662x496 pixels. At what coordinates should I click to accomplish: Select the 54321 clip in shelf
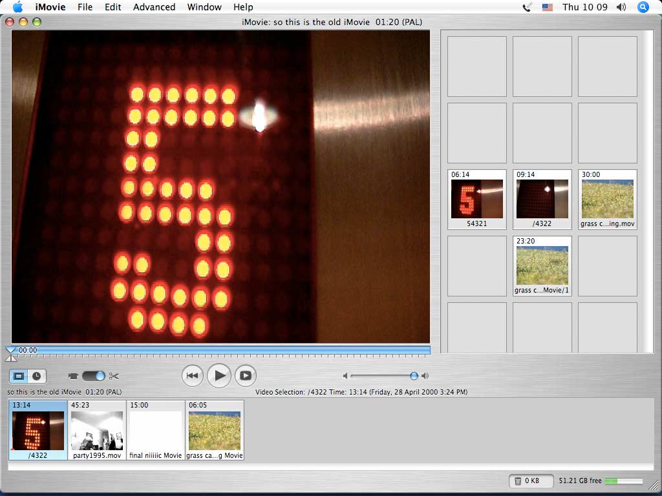(476, 200)
